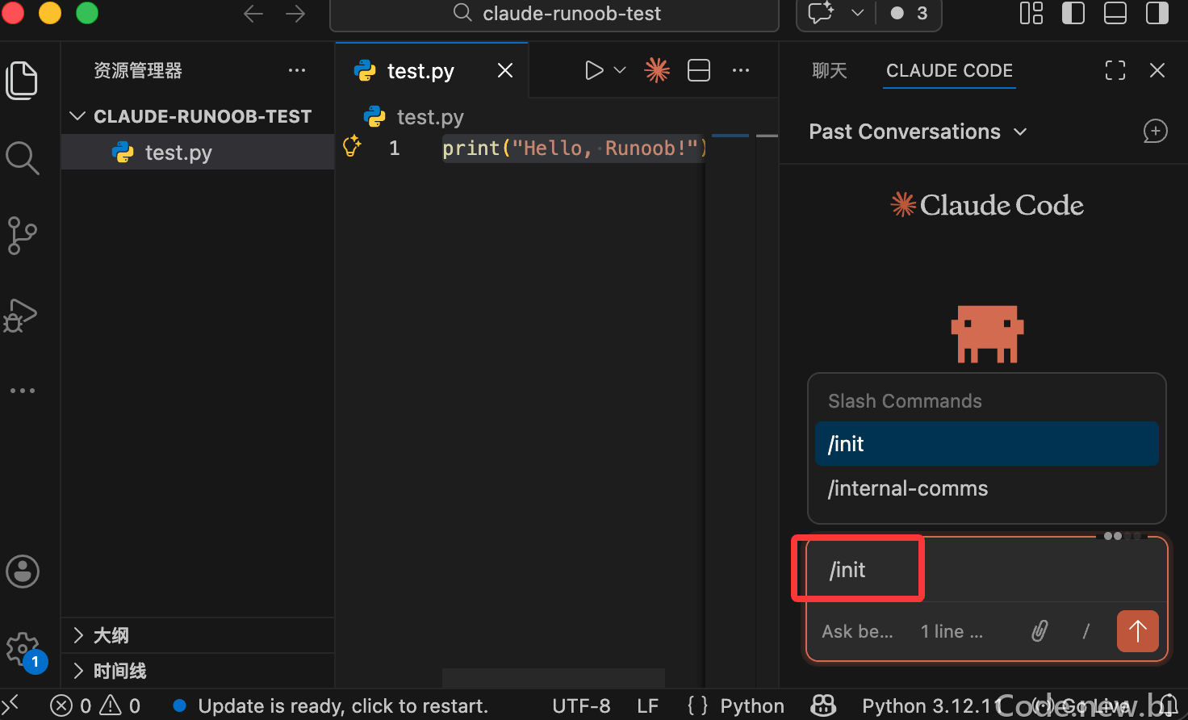The height and width of the screenshot is (720, 1188).
Task: Maximize the Claude Code panel
Action: pyautogui.click(x=1115, y=71)
